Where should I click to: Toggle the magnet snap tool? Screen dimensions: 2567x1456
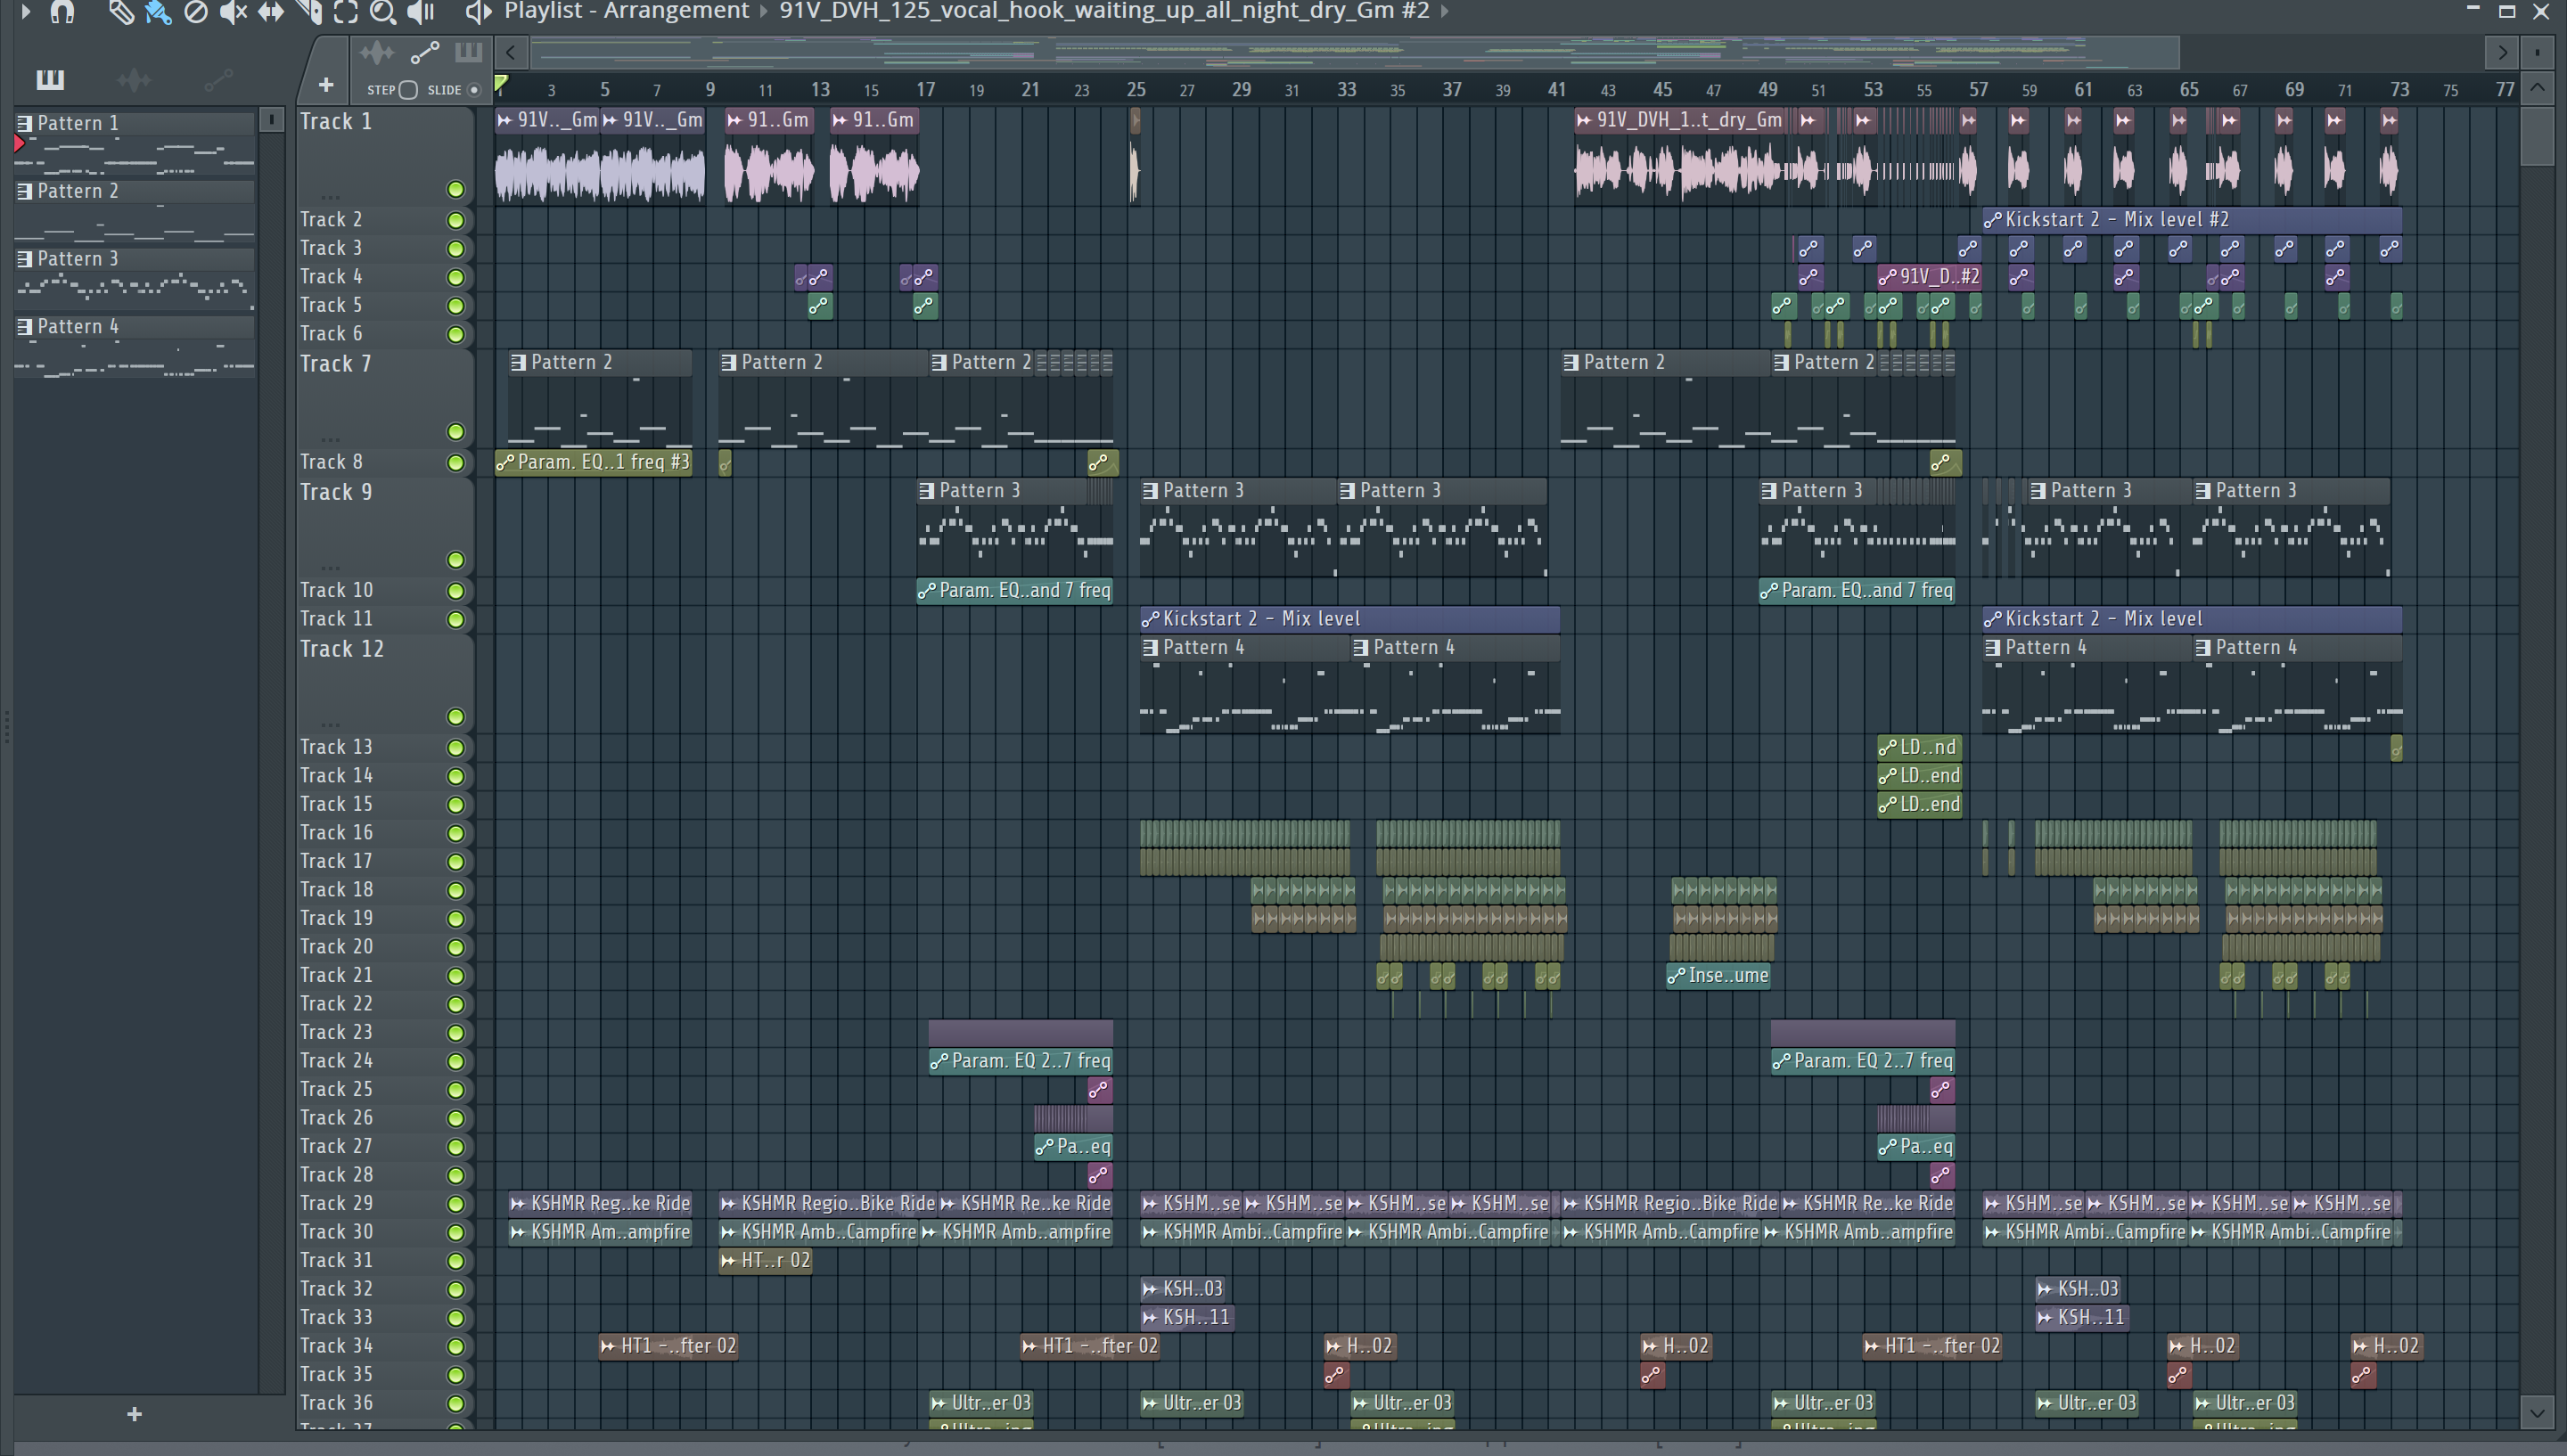[x=63, y=12]
